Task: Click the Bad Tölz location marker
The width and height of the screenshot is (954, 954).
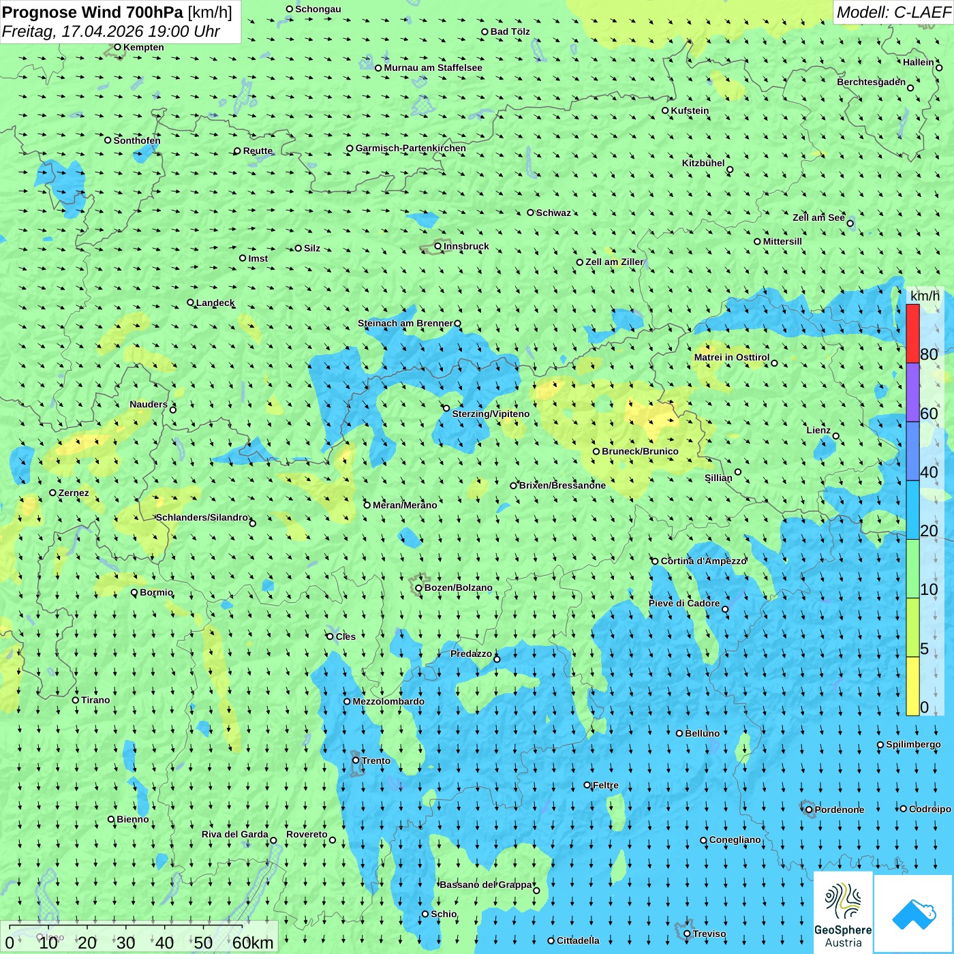Action: point(484,31)
